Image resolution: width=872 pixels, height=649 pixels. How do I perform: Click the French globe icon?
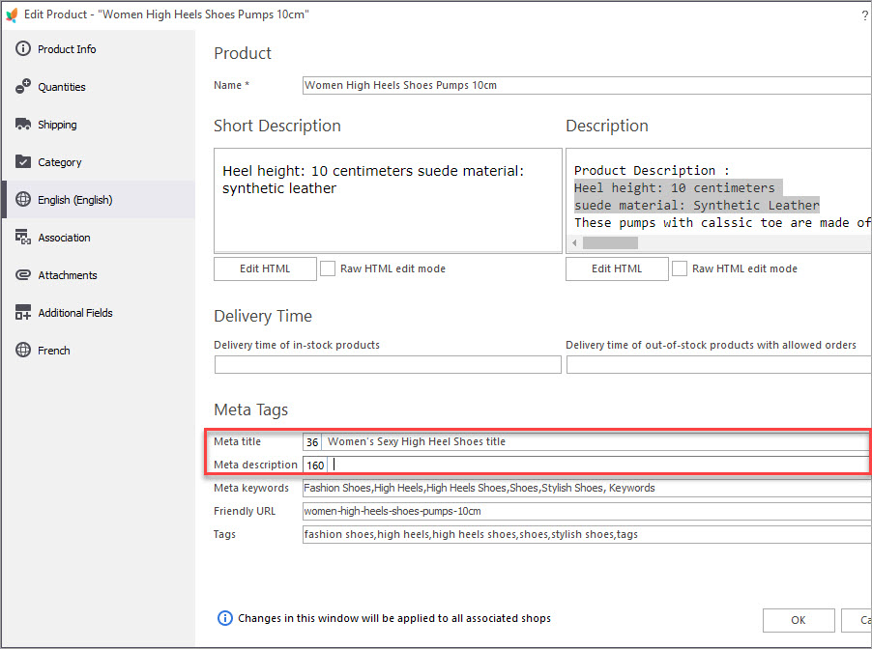point(23,350)
